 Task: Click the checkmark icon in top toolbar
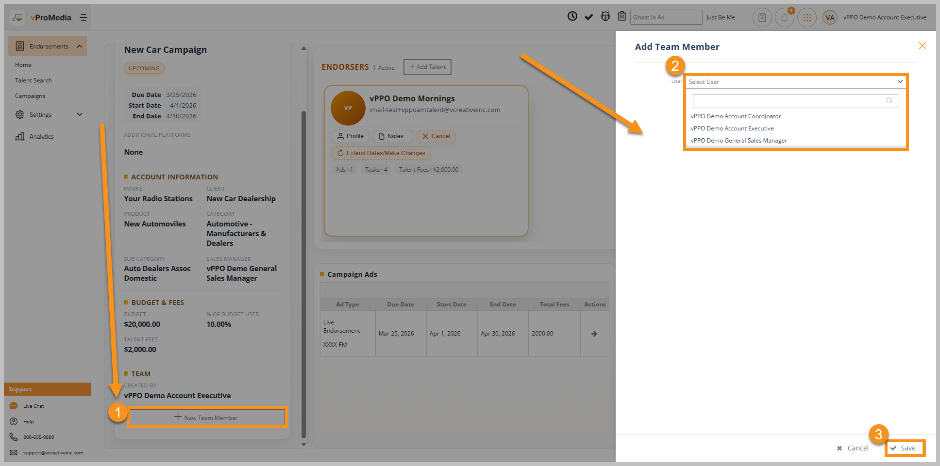pyautogui.click(x=588, y=17)
